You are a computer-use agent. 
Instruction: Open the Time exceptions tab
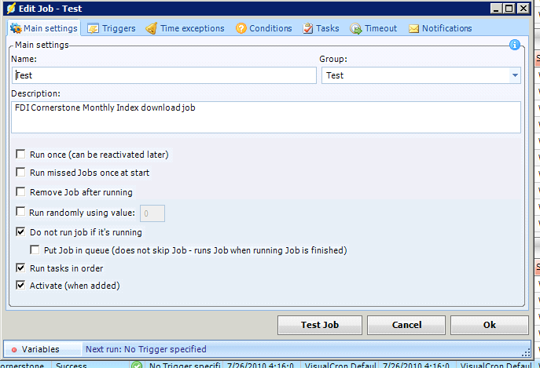click(185, 28)
